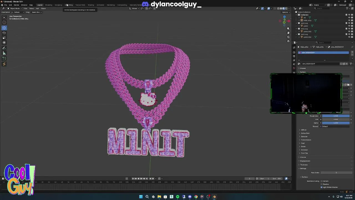Image resolution: width=355 pixels, height=200 pixels.
Task: Open the Output properties tab icon
Action: click(x=294, y=56)
